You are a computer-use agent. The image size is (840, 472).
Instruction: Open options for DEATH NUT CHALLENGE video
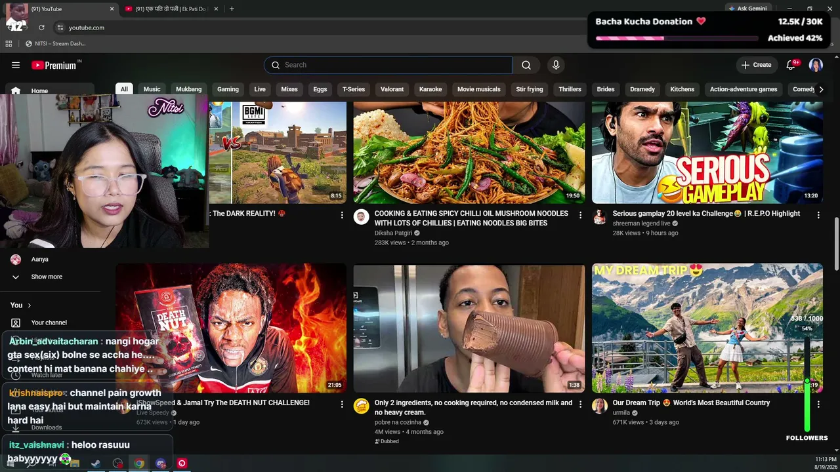(342, 404)
